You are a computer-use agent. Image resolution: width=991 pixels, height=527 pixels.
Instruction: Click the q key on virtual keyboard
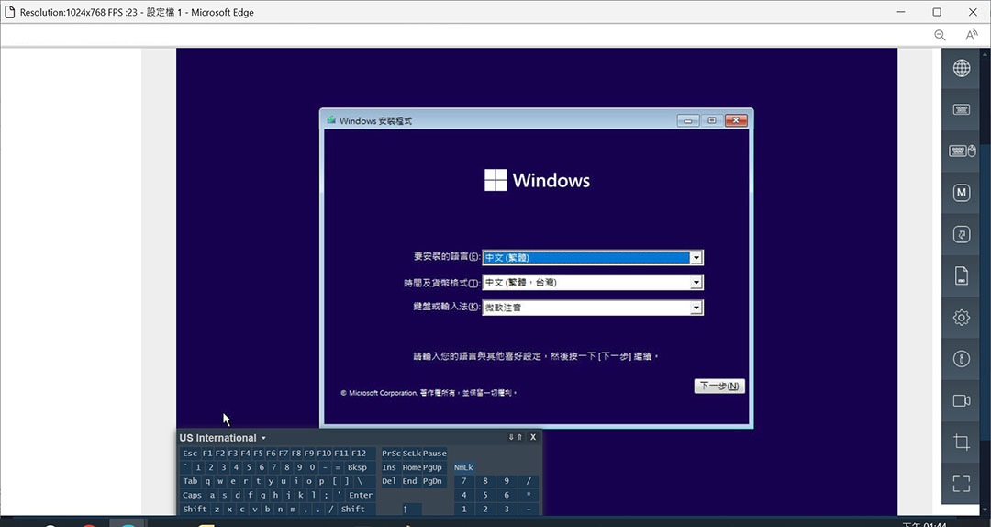click(207, 481)
